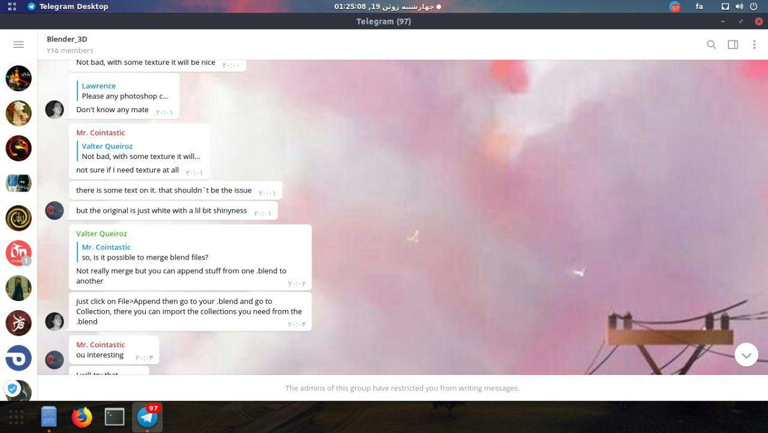The image size is (768, 433).
Task: Open the quoted Lawrence reply 'Please any photoshop c...'
Action: 125,91
